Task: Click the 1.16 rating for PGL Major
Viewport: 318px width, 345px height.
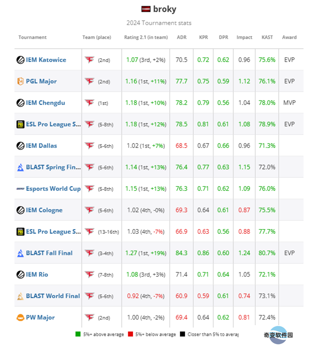Action: coord(131,81)
